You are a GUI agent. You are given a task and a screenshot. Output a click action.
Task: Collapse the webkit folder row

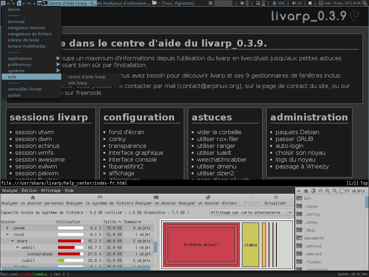[x=18, y=247]
